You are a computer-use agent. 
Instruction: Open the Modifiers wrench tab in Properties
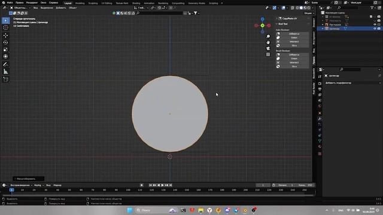click(x=320, y=119)
